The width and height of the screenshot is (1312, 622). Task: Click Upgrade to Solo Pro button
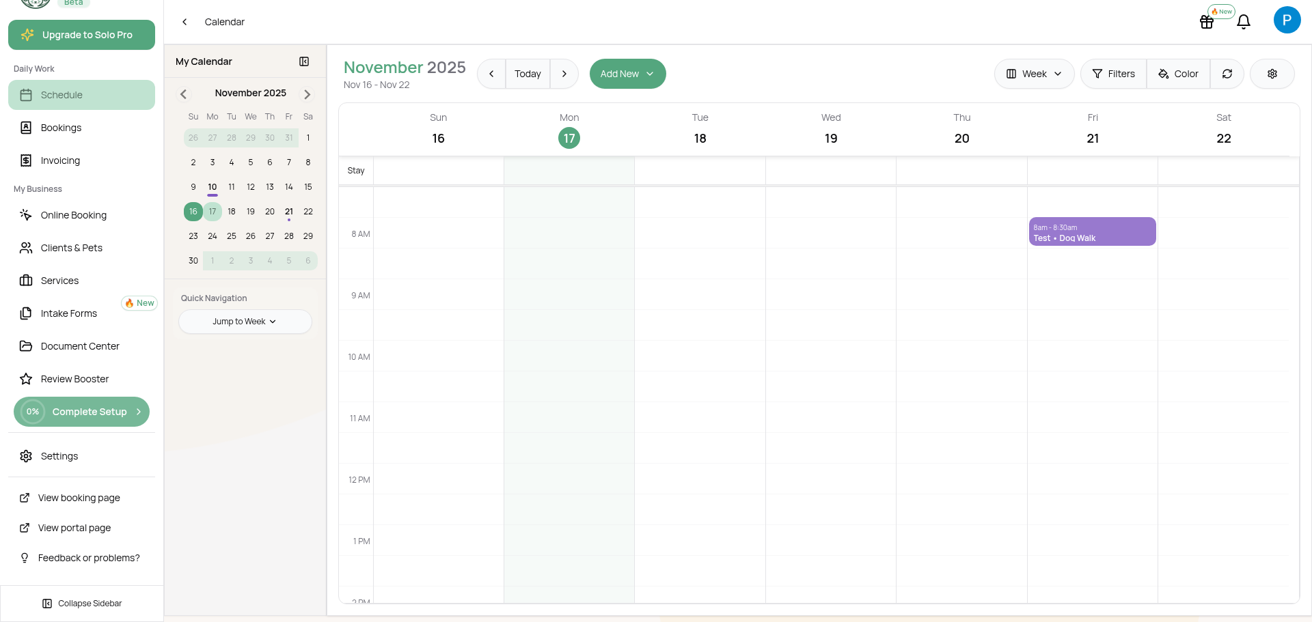tap(81, 35)
